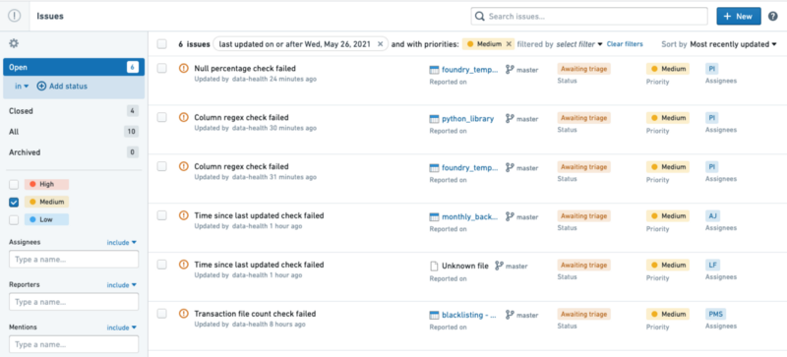The image size is (787, 357).
Task: Enable the High priority filter checkbox
Action: [x=14, y=184]
